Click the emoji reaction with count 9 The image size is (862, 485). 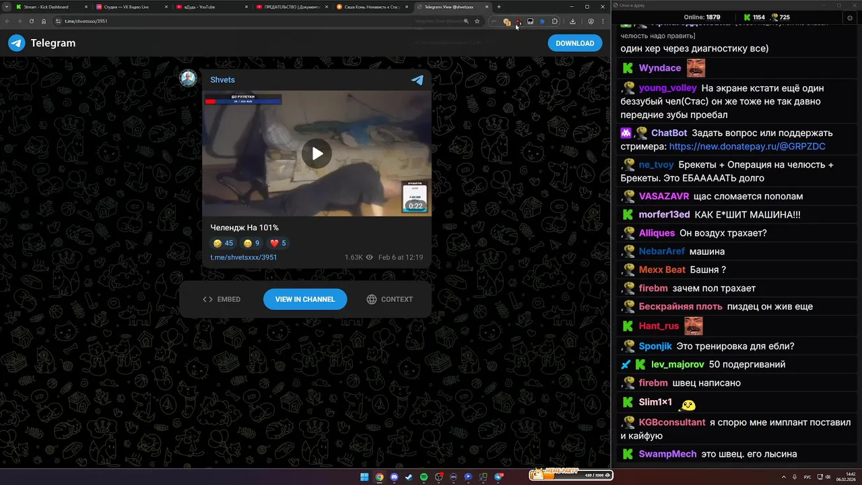pyautogui.click(x=252, y=243)
